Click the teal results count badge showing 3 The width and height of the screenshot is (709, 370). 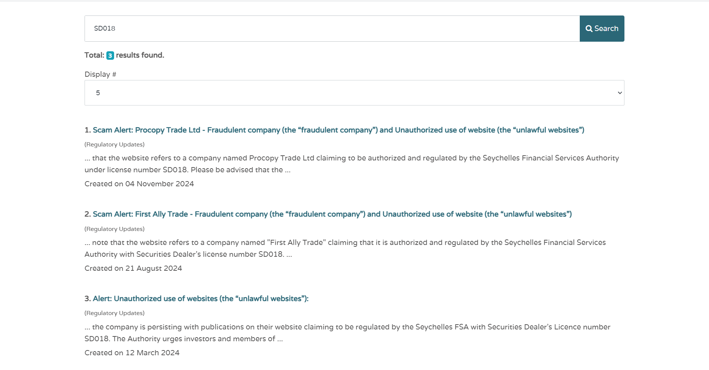click(x=110, y=55)
